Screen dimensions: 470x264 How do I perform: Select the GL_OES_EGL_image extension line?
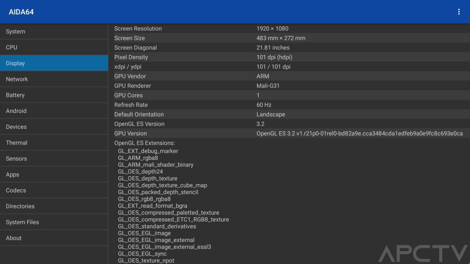click(144, 233)
